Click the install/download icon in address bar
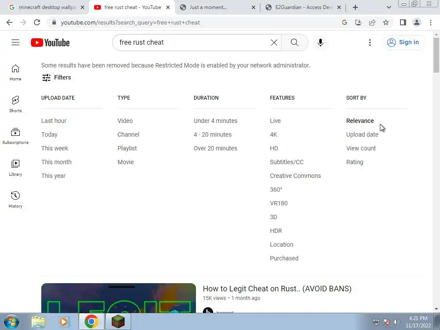 [358, 22]
